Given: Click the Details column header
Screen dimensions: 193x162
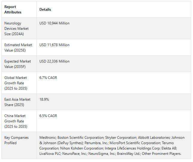Looking at the screenshot, I should coord(45,10).
